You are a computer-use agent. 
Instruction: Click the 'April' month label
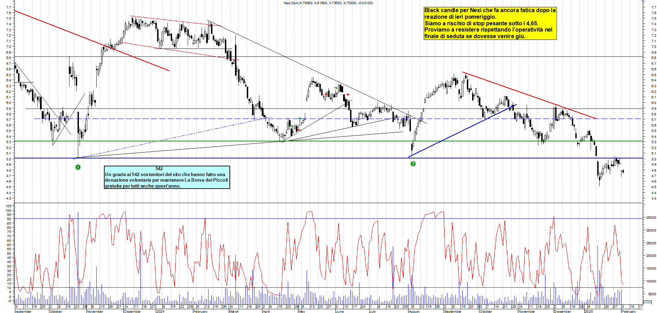click(x=266, y=311)
